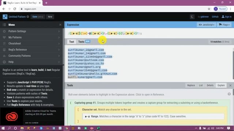234x131 pixels.
Task: Switch to the Tests tab
Action: 84,42
